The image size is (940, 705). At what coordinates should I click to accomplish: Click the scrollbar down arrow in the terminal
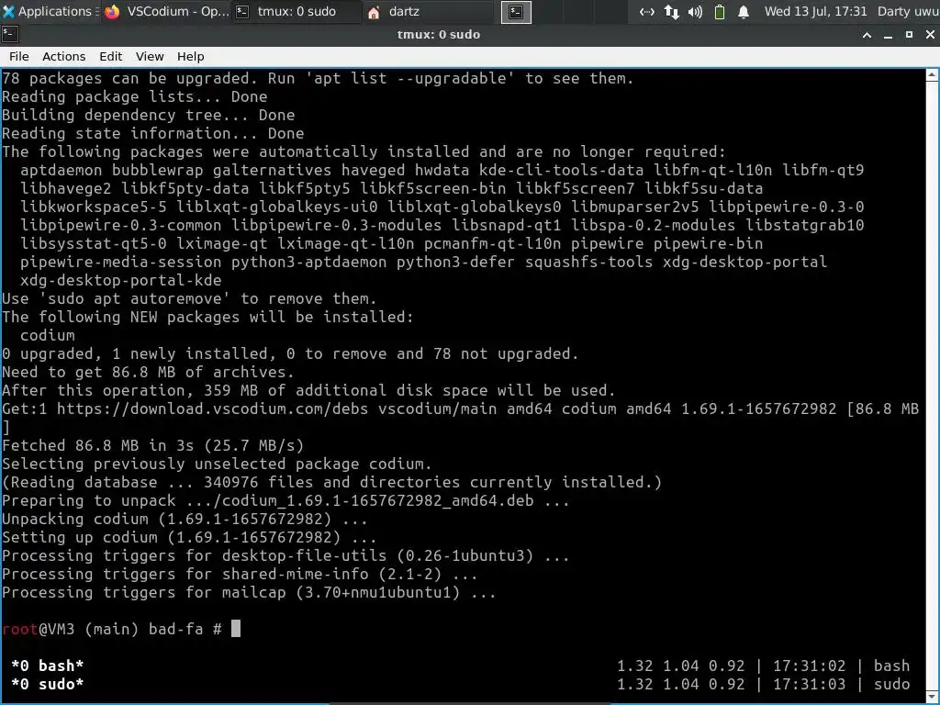point(933,698)
